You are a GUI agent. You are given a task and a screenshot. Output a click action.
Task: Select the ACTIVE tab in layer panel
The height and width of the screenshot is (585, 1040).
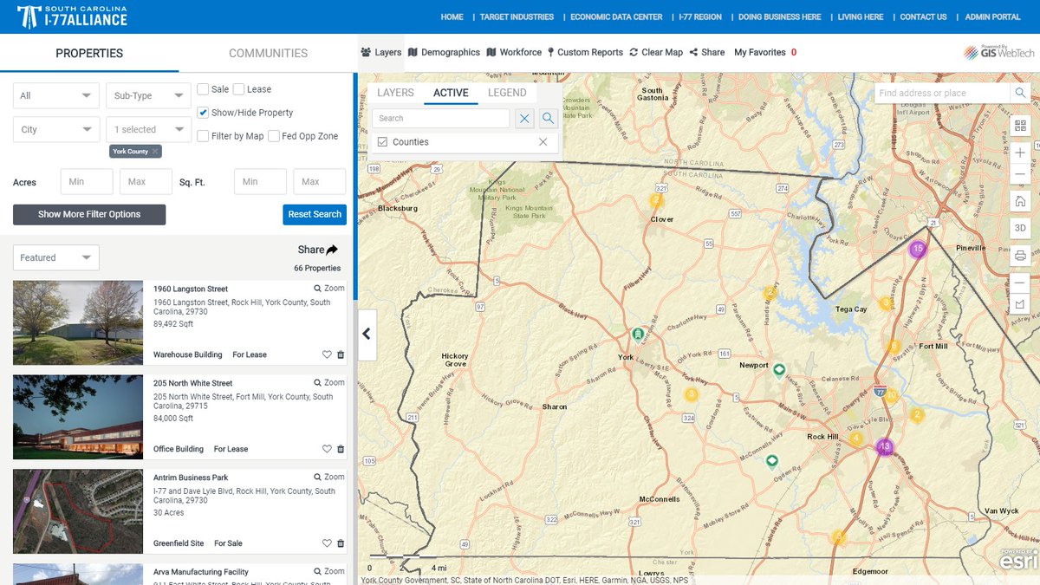[x=451, y=93]
